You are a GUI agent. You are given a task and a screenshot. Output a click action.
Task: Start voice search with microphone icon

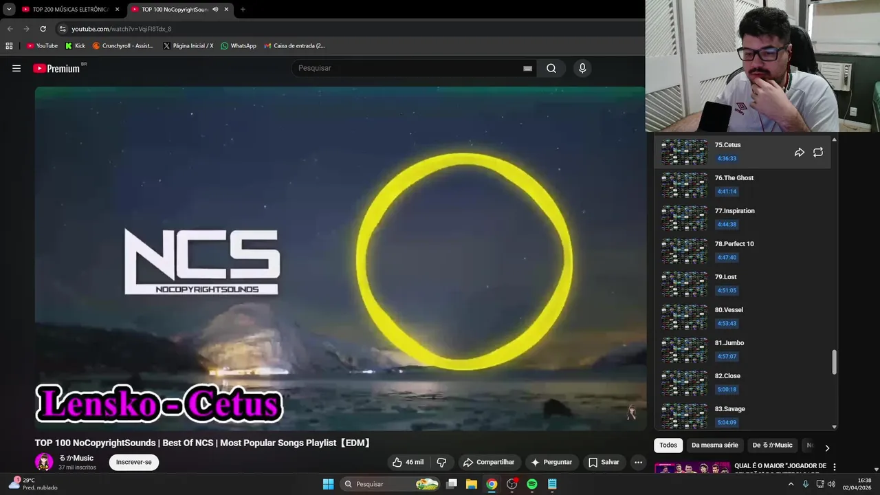tap(582, 68)
